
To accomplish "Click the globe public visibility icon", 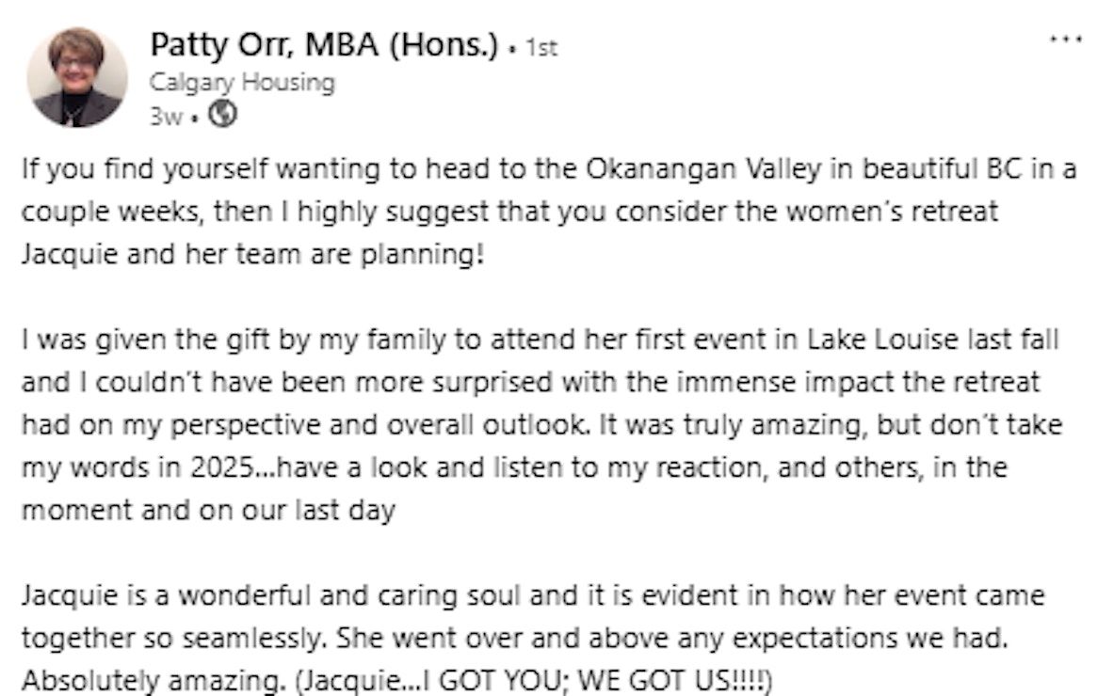I will (222, 114).
